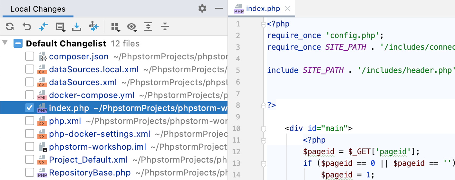This screenshot has width=455, height=180.
Task: Close the index.php editor tab
Action: click(287, 9)
